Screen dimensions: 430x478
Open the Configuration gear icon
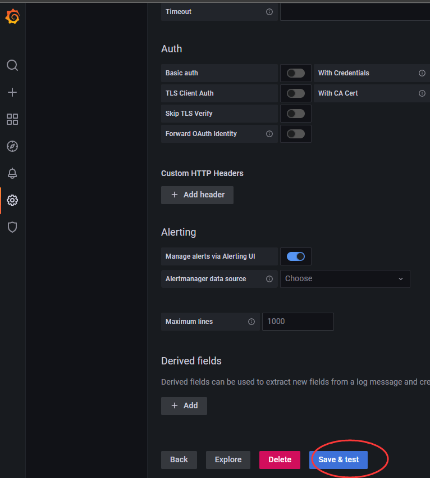point(12,200)
